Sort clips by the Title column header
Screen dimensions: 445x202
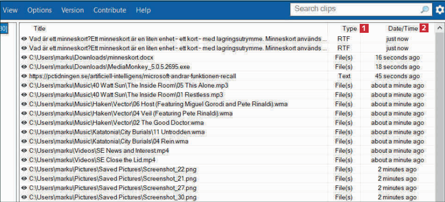point(39,28)
